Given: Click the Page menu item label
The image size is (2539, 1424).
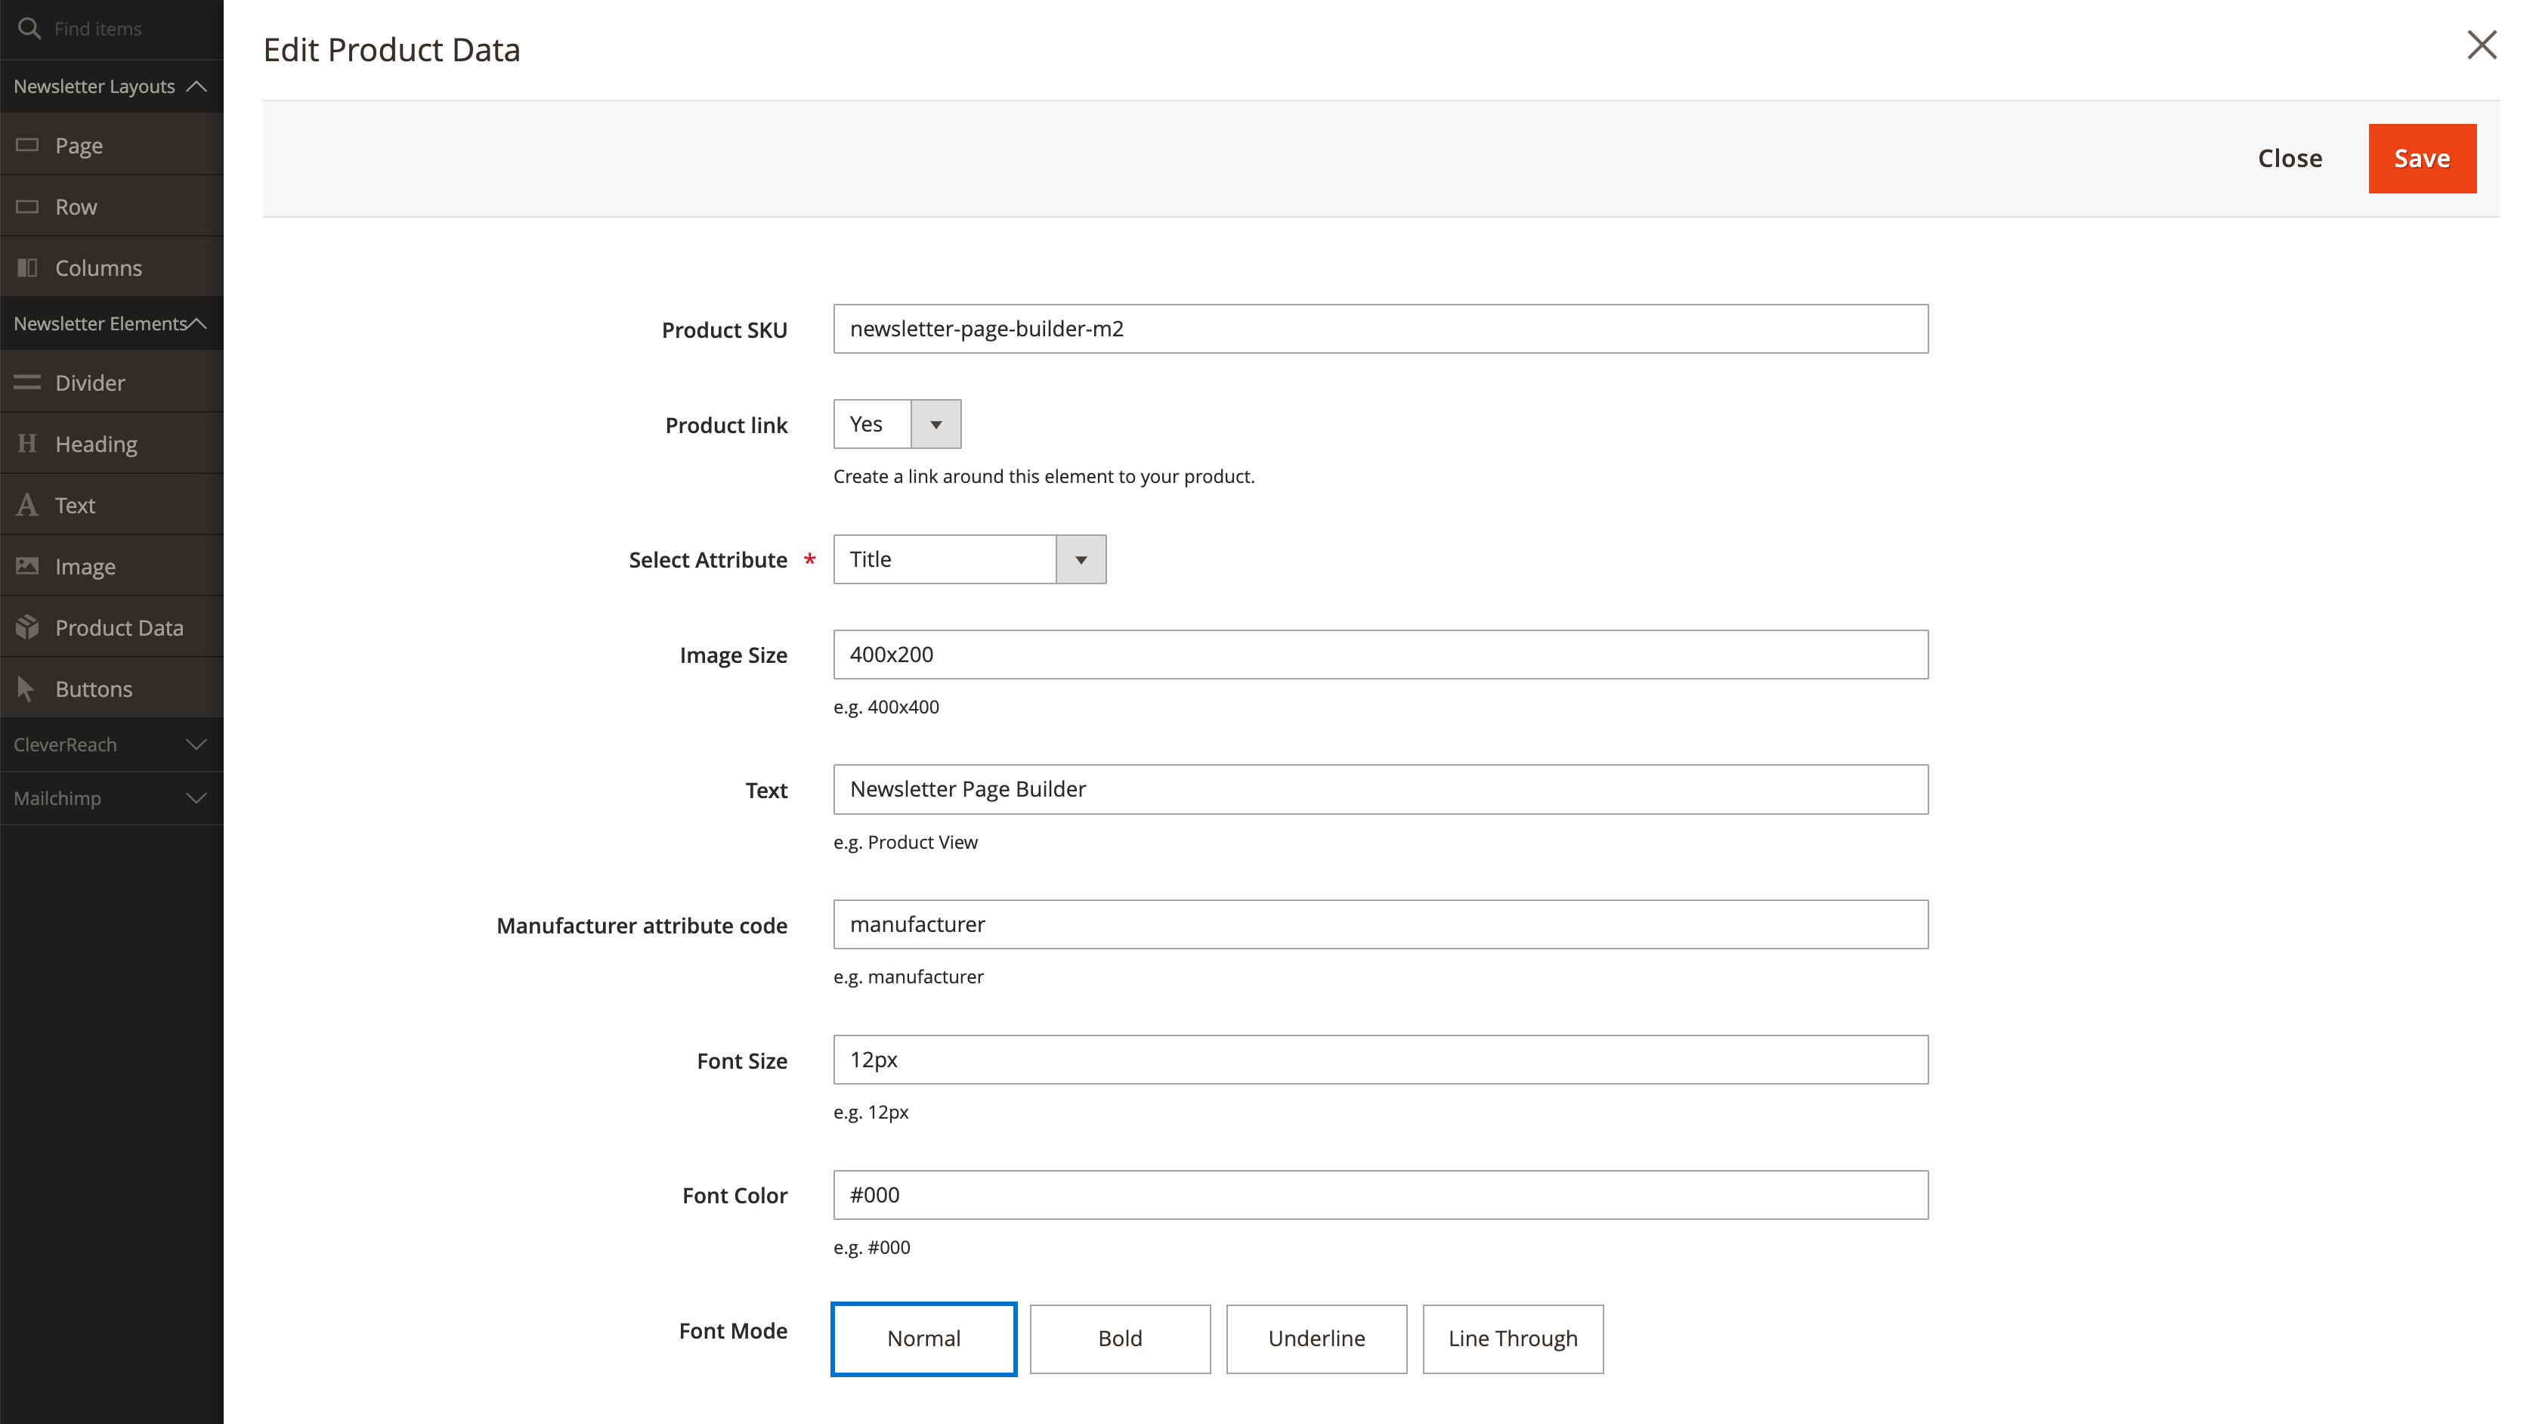Looking at the screenshot, I should pos(79,146).
